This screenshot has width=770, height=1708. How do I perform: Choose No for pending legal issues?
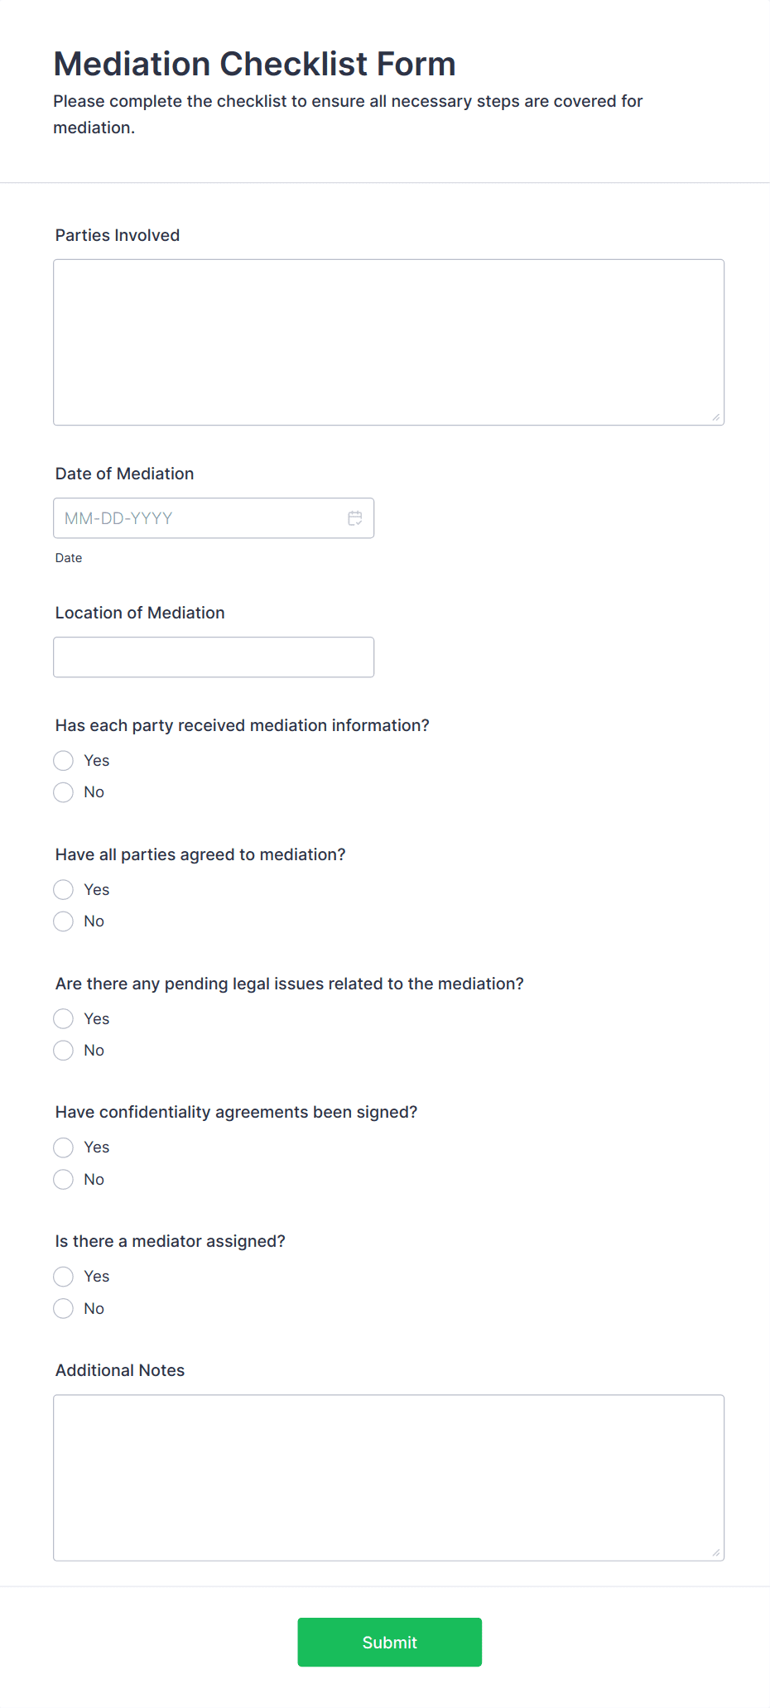pos(64,1051)
